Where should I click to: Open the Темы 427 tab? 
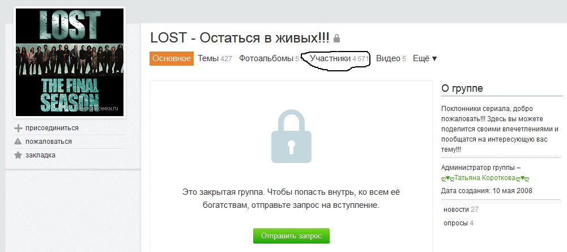[215, 58]
